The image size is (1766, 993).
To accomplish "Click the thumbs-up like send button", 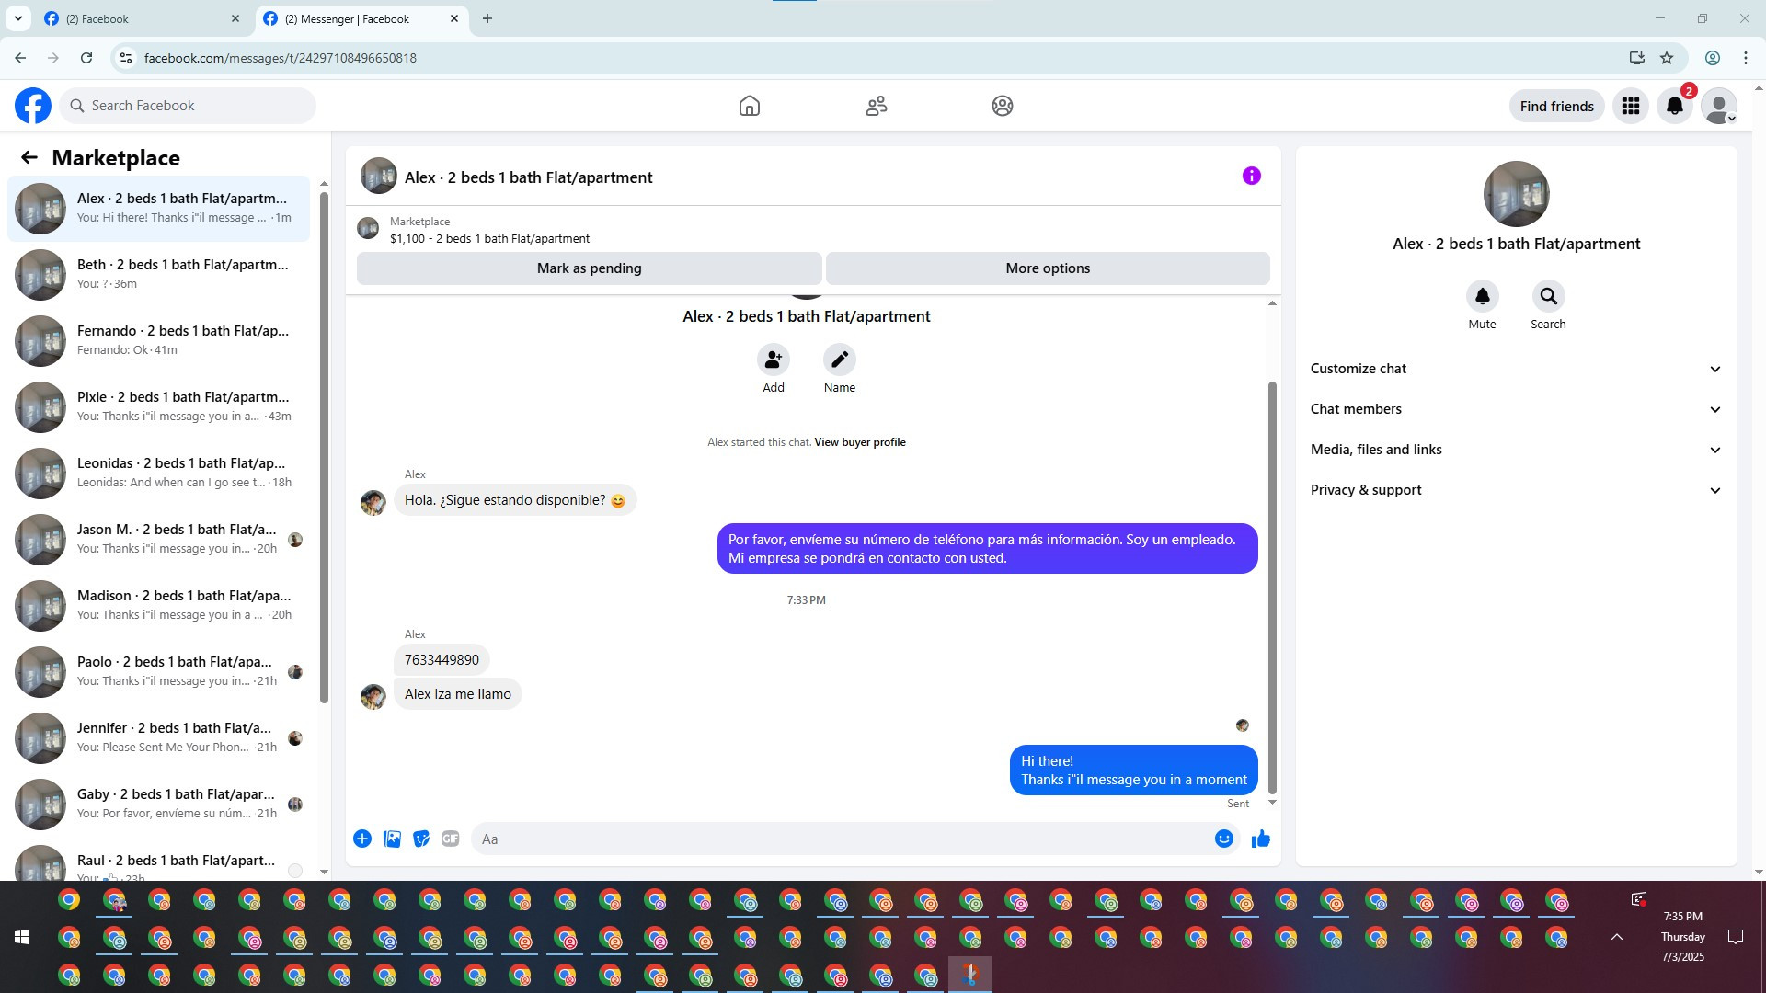I will tap(1260, 839).
